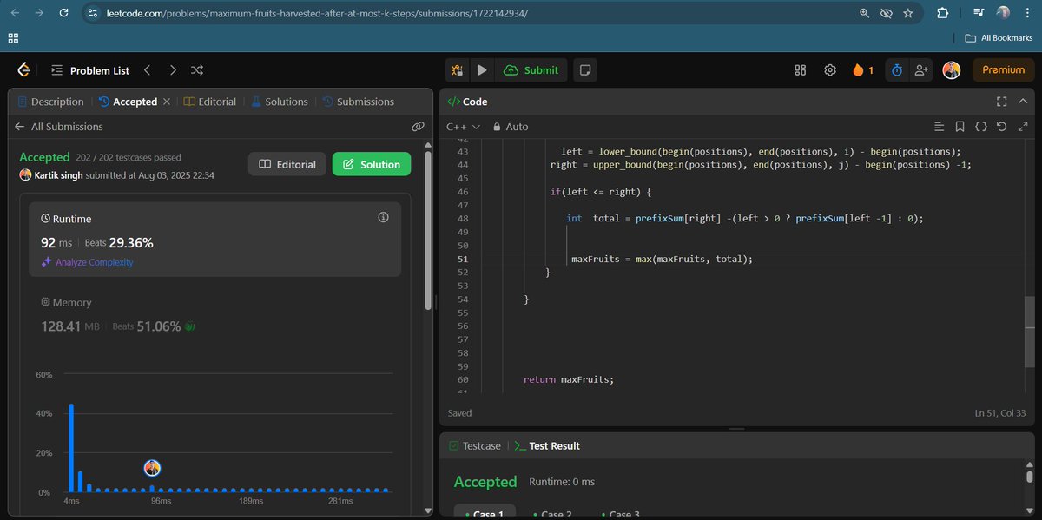Click the bookmark icon in code toolbar
1042x520 pixels.
[960, 127]
